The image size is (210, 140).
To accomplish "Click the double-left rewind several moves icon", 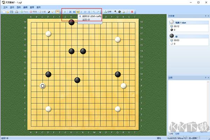I will coord(74,12).
